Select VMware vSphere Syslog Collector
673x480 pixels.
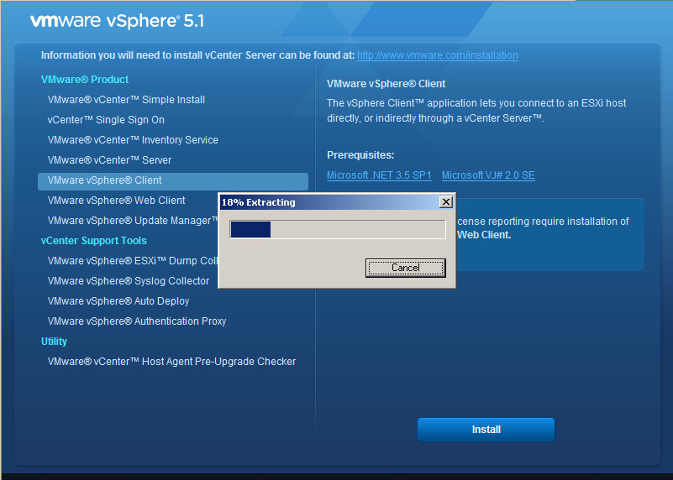click(129, 281)
